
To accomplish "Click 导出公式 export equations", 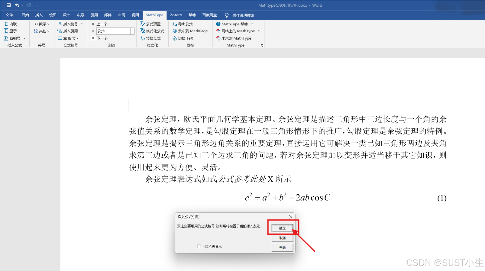I will [x=183, y=24].
